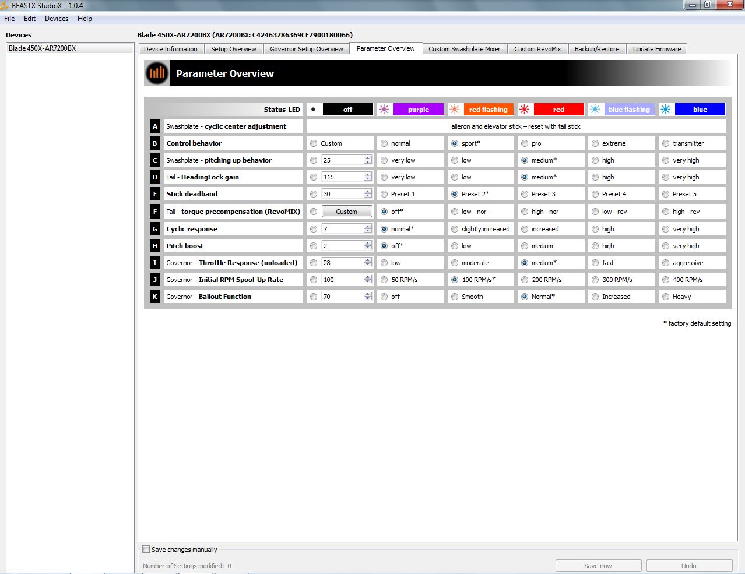This screenshot has width=745, height=574.
Task: Select 'slightly increased' Cyclic response
Action: click(455, 229)
